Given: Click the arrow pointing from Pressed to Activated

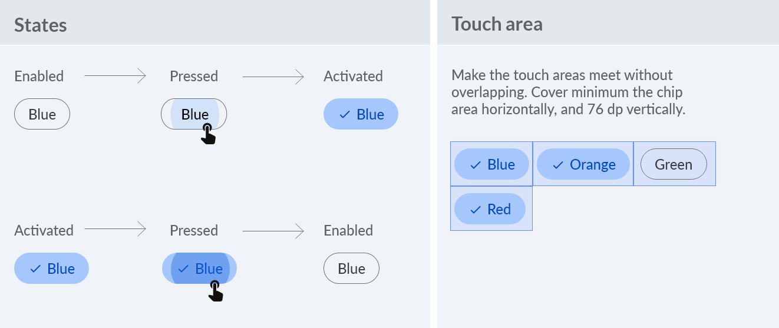Looking at the screenshot, I should tap(273, 75).
